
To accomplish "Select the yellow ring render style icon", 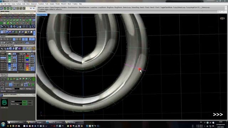I will 26,32.
